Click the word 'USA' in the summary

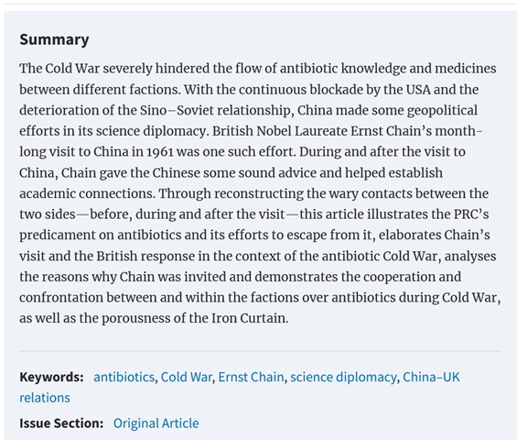418,89
